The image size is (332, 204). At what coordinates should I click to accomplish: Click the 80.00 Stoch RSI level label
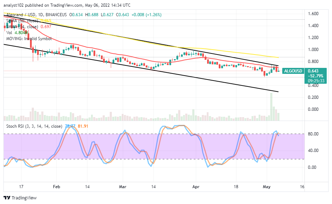click(x=313, y=134)
